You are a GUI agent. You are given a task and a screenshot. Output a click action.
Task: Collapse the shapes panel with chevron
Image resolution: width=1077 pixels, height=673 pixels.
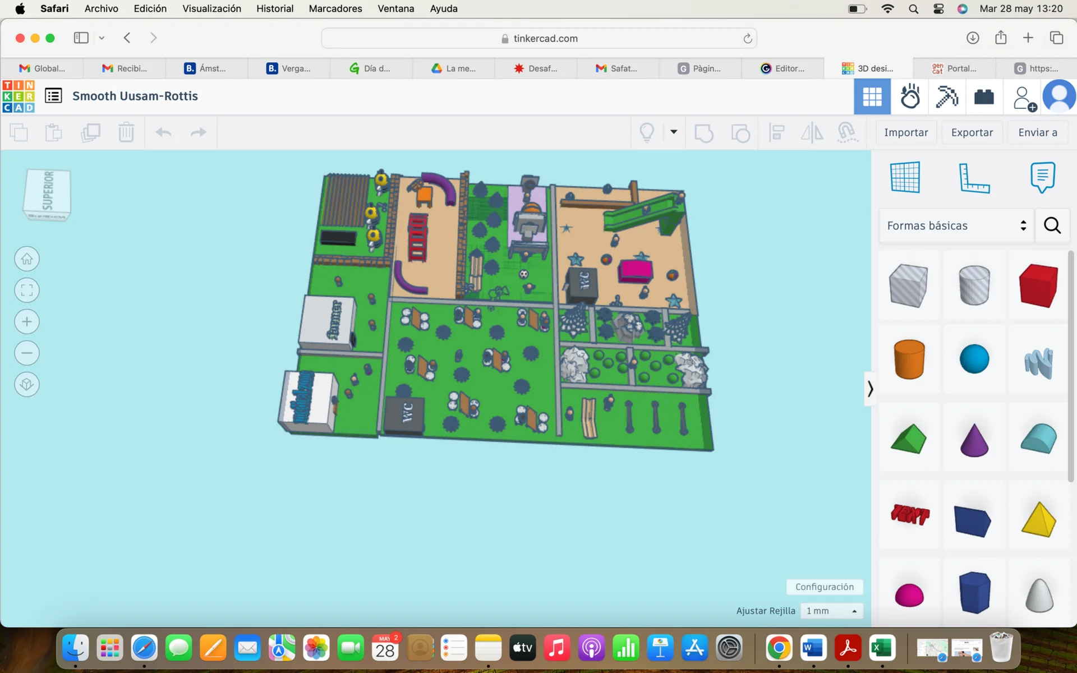pyautogui.click(x=870, y=389)
